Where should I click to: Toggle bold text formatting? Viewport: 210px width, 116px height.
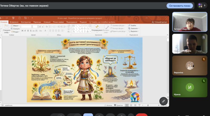click(22, 31)
